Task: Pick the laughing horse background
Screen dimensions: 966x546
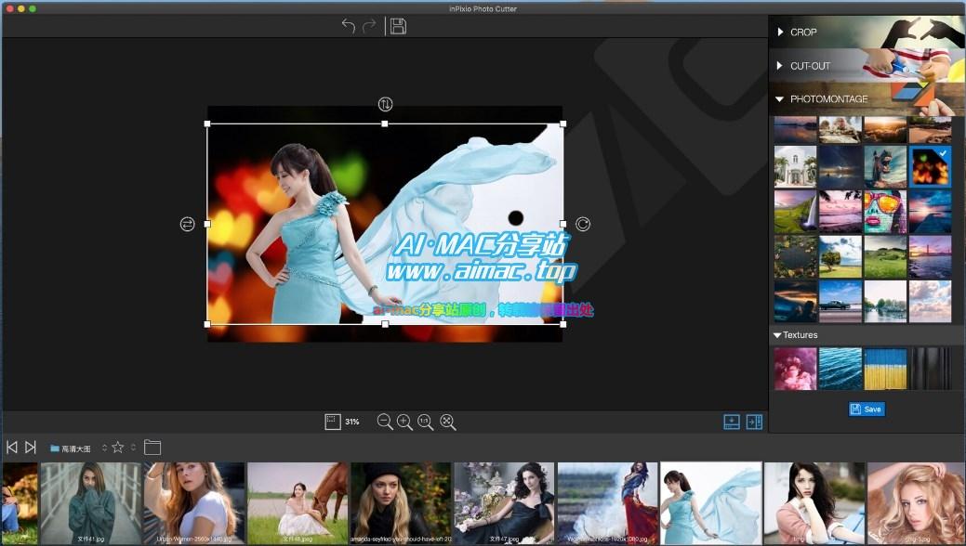Action: (x=885, y=166)
